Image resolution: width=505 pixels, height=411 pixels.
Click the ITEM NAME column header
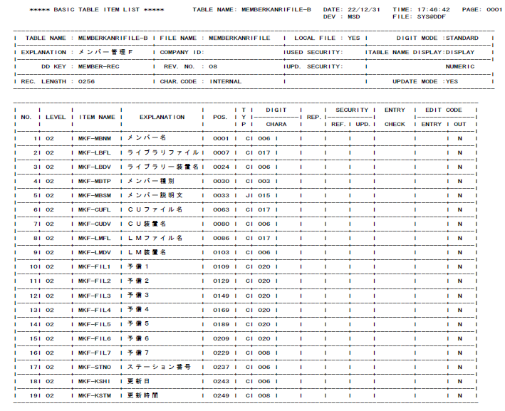click(98, 117)
